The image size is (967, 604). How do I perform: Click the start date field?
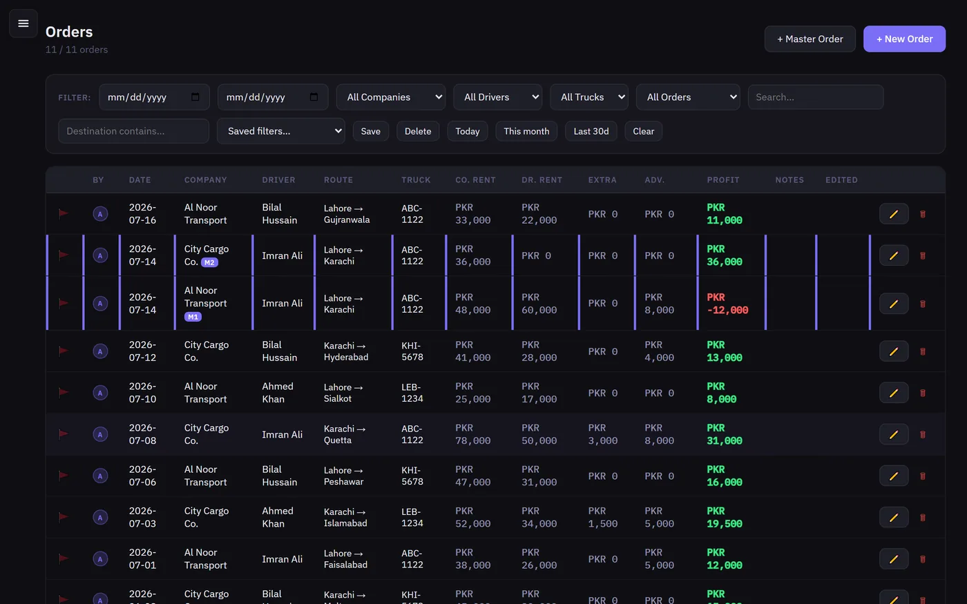(154, 97)
